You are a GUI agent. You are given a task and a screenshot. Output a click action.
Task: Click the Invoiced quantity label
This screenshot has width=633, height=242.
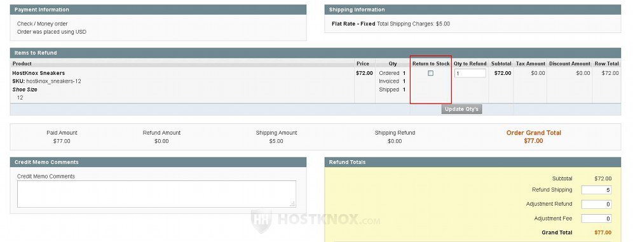coord(389,81)
